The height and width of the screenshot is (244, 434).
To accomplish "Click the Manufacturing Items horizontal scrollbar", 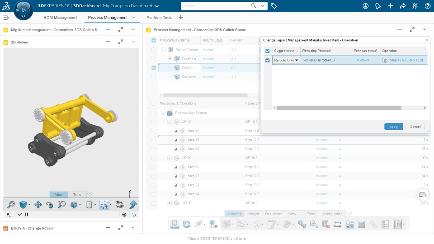I will tap(205, 95).
